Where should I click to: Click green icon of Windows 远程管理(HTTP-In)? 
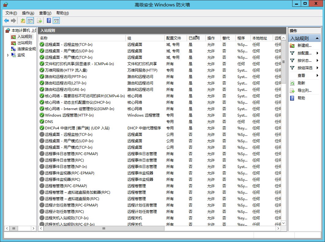tap(42, 115)
